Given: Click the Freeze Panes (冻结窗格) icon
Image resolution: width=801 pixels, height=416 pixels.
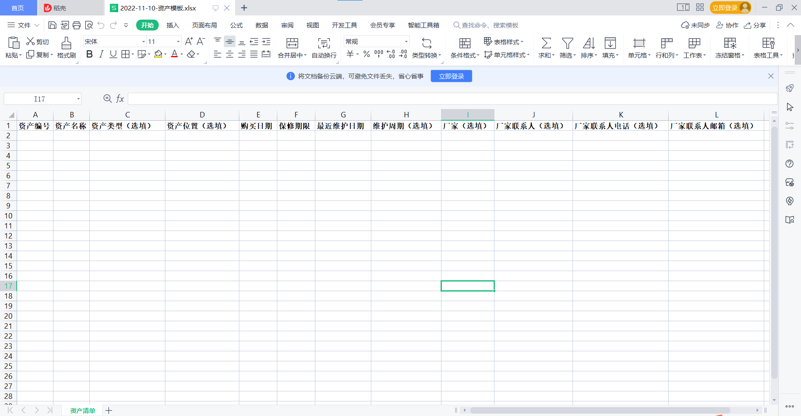Looking at the screenshot, I should tap(730, 43).
